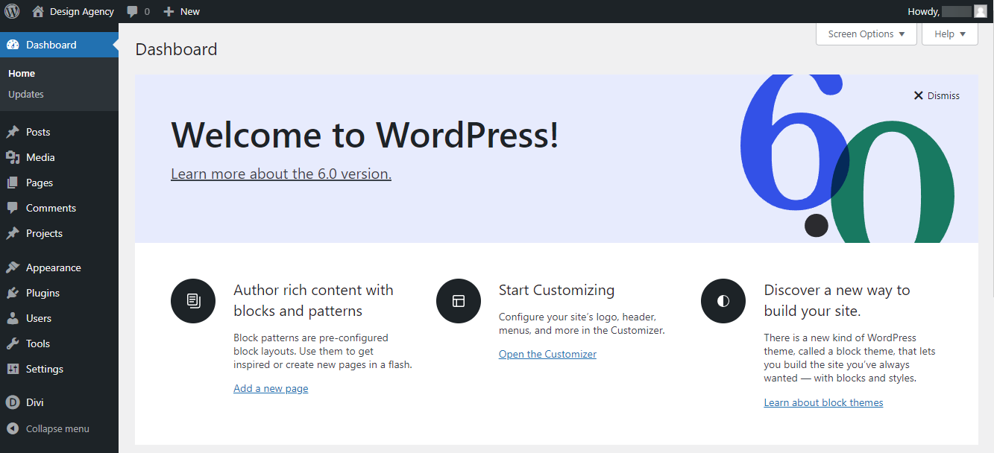Open Updates in the Dashboard submenu
Viewport: 994px width, 453px height.
pyautogui.click(x=26, y=95)
